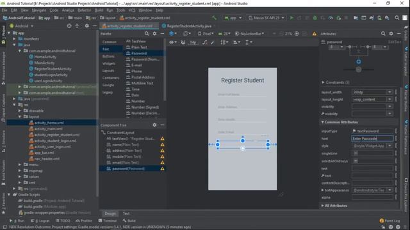Screen dimensions: 410x230
Task: Zoom in on the design surface
Action: (297, 34)
